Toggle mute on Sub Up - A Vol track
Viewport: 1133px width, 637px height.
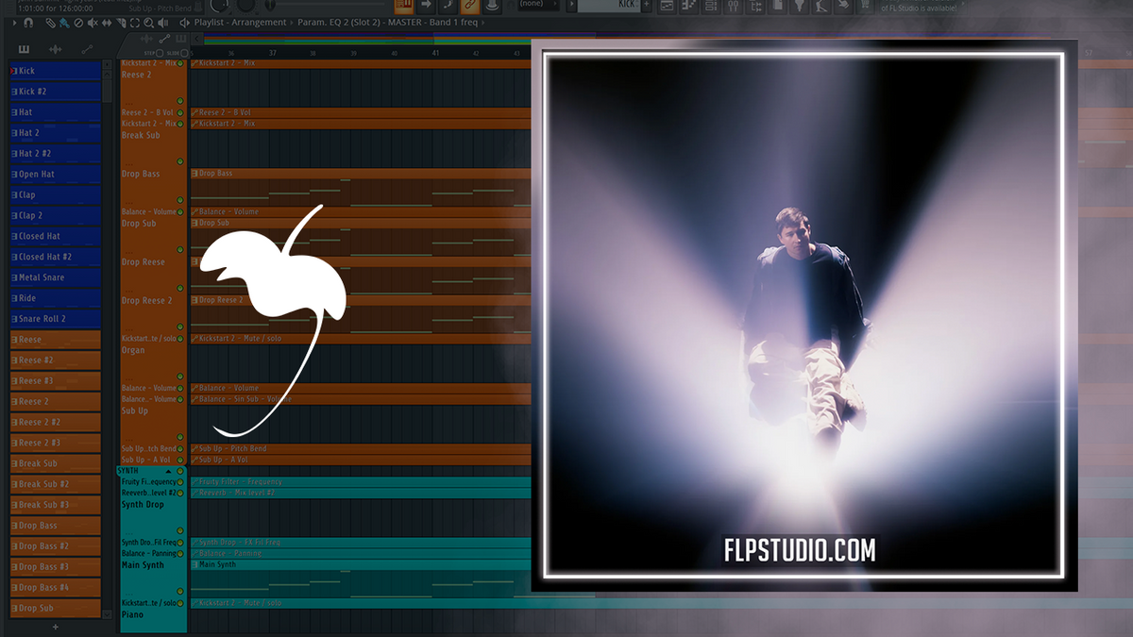tap(179, 460)
